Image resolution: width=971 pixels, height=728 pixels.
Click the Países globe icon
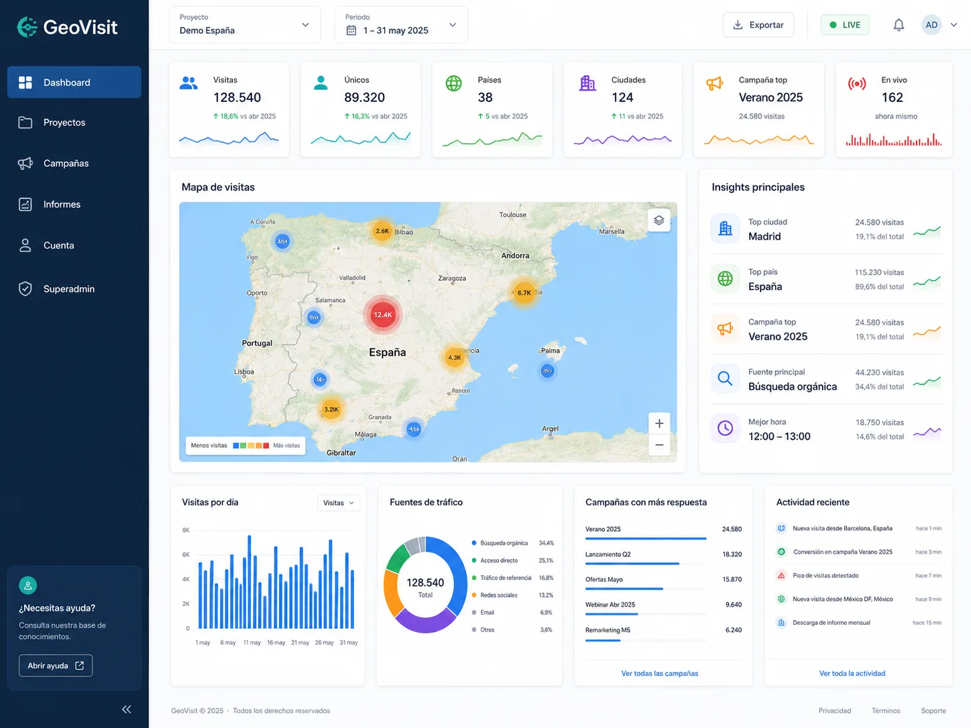[454, 83]
